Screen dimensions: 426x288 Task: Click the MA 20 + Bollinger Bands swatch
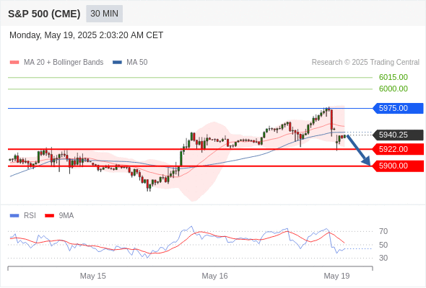click(x=14, y=63)
